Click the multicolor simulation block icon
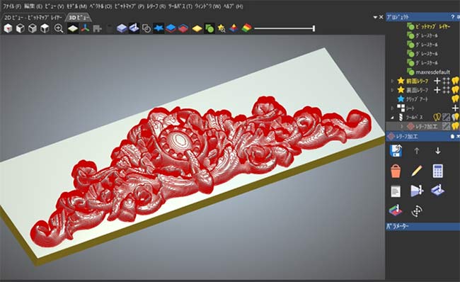This screenshot has height=282, width=460. pyautogui.click(x=396, y=210)
